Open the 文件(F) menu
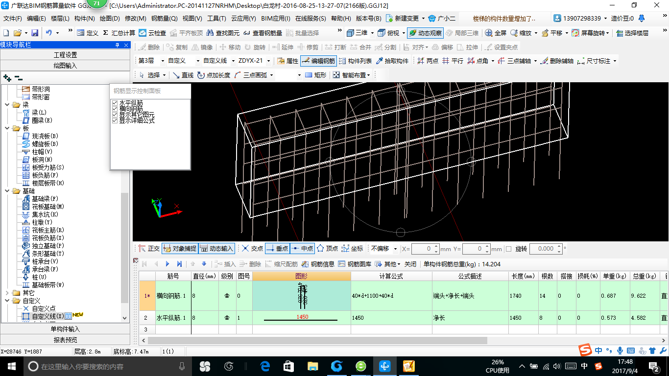The width and height of the screenshot is (669, 376). [x=13, y=19]
